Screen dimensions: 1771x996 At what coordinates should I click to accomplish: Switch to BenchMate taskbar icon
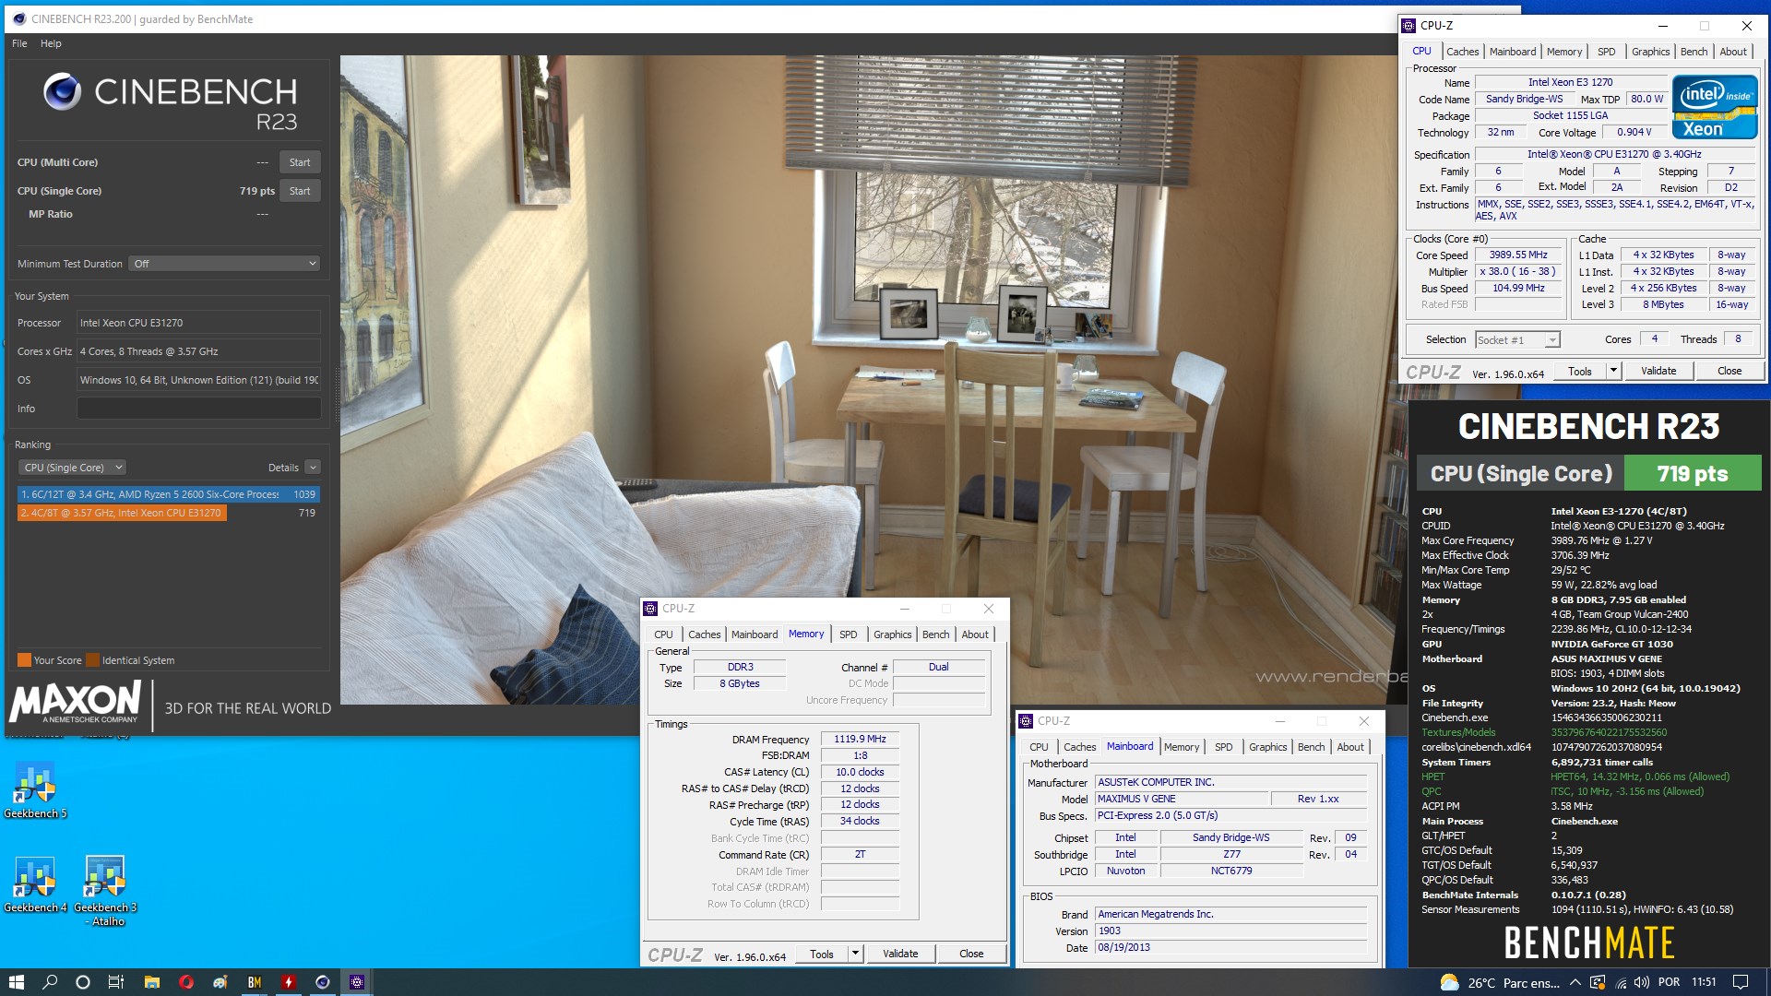(254, 982)
